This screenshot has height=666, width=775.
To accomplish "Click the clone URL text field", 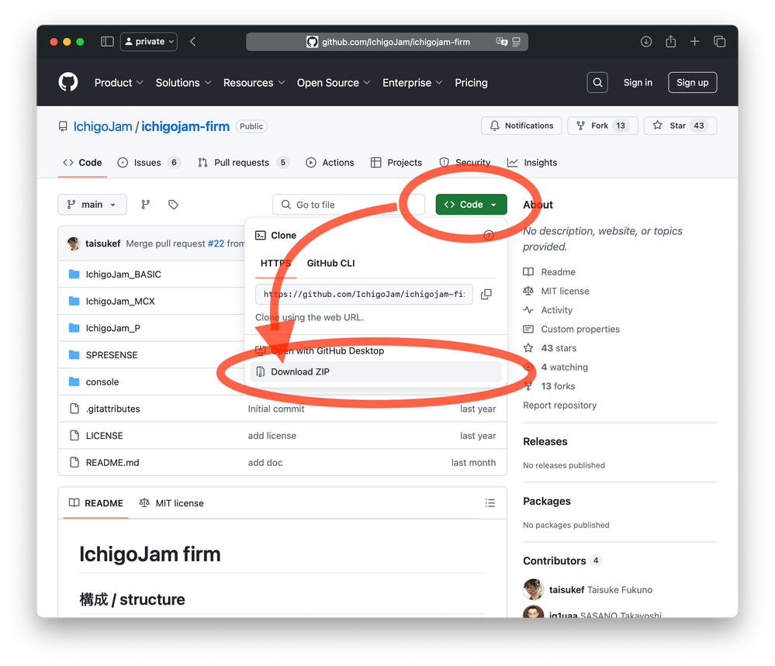I will click(364, 294).
